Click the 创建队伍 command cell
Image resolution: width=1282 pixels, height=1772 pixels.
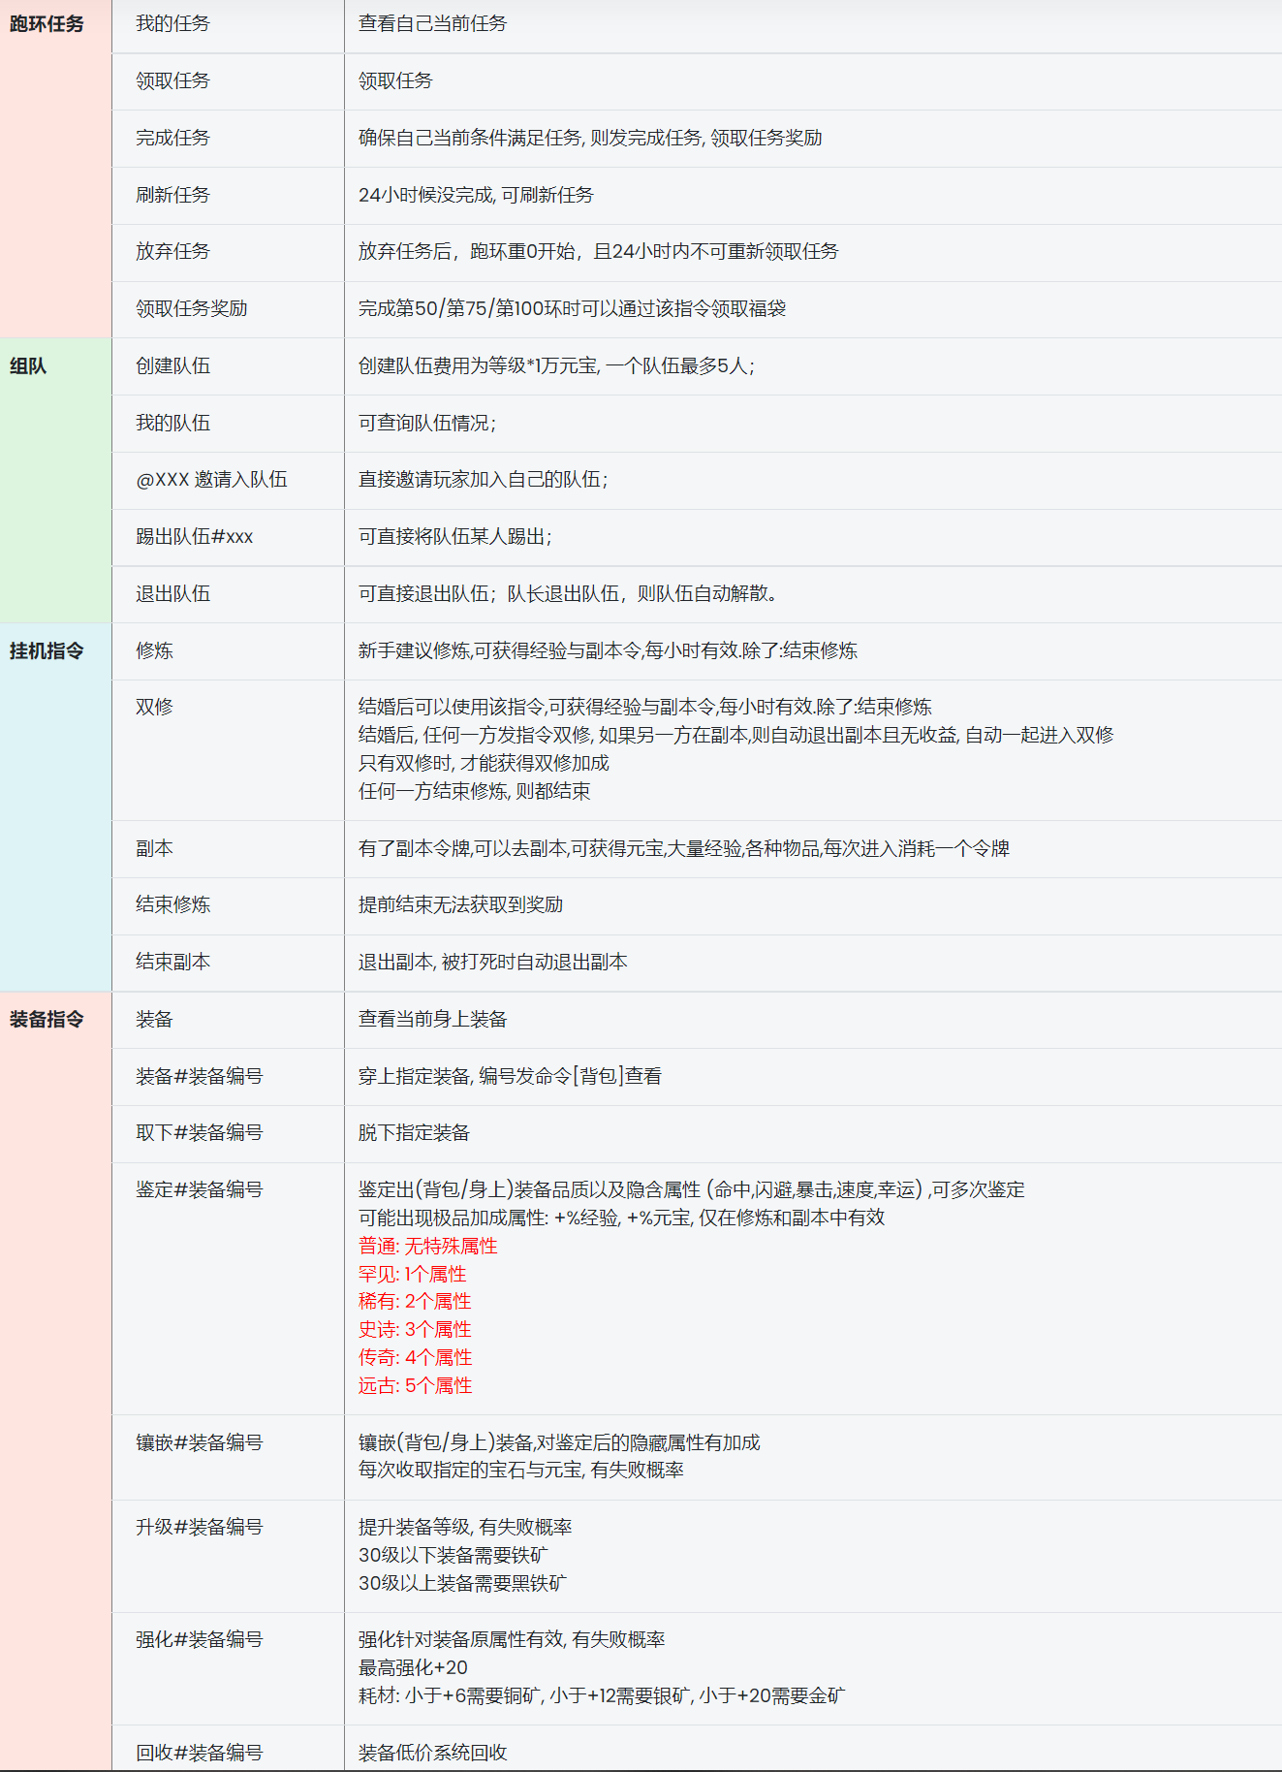click(x=228, y=366)
